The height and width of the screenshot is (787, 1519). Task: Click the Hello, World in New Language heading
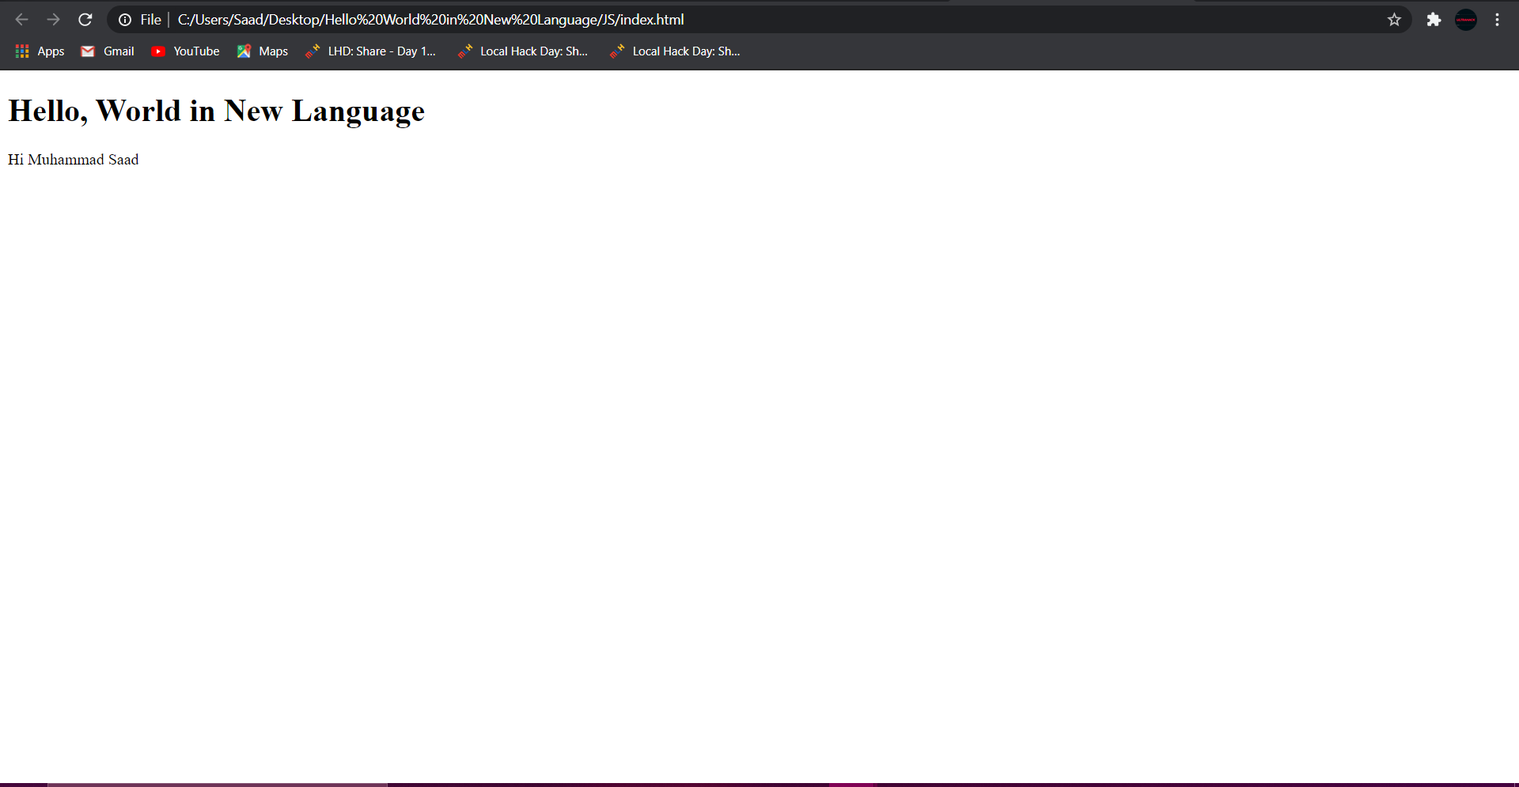pos(217,111)
